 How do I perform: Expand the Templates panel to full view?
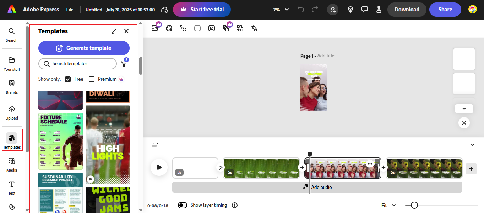114,31
